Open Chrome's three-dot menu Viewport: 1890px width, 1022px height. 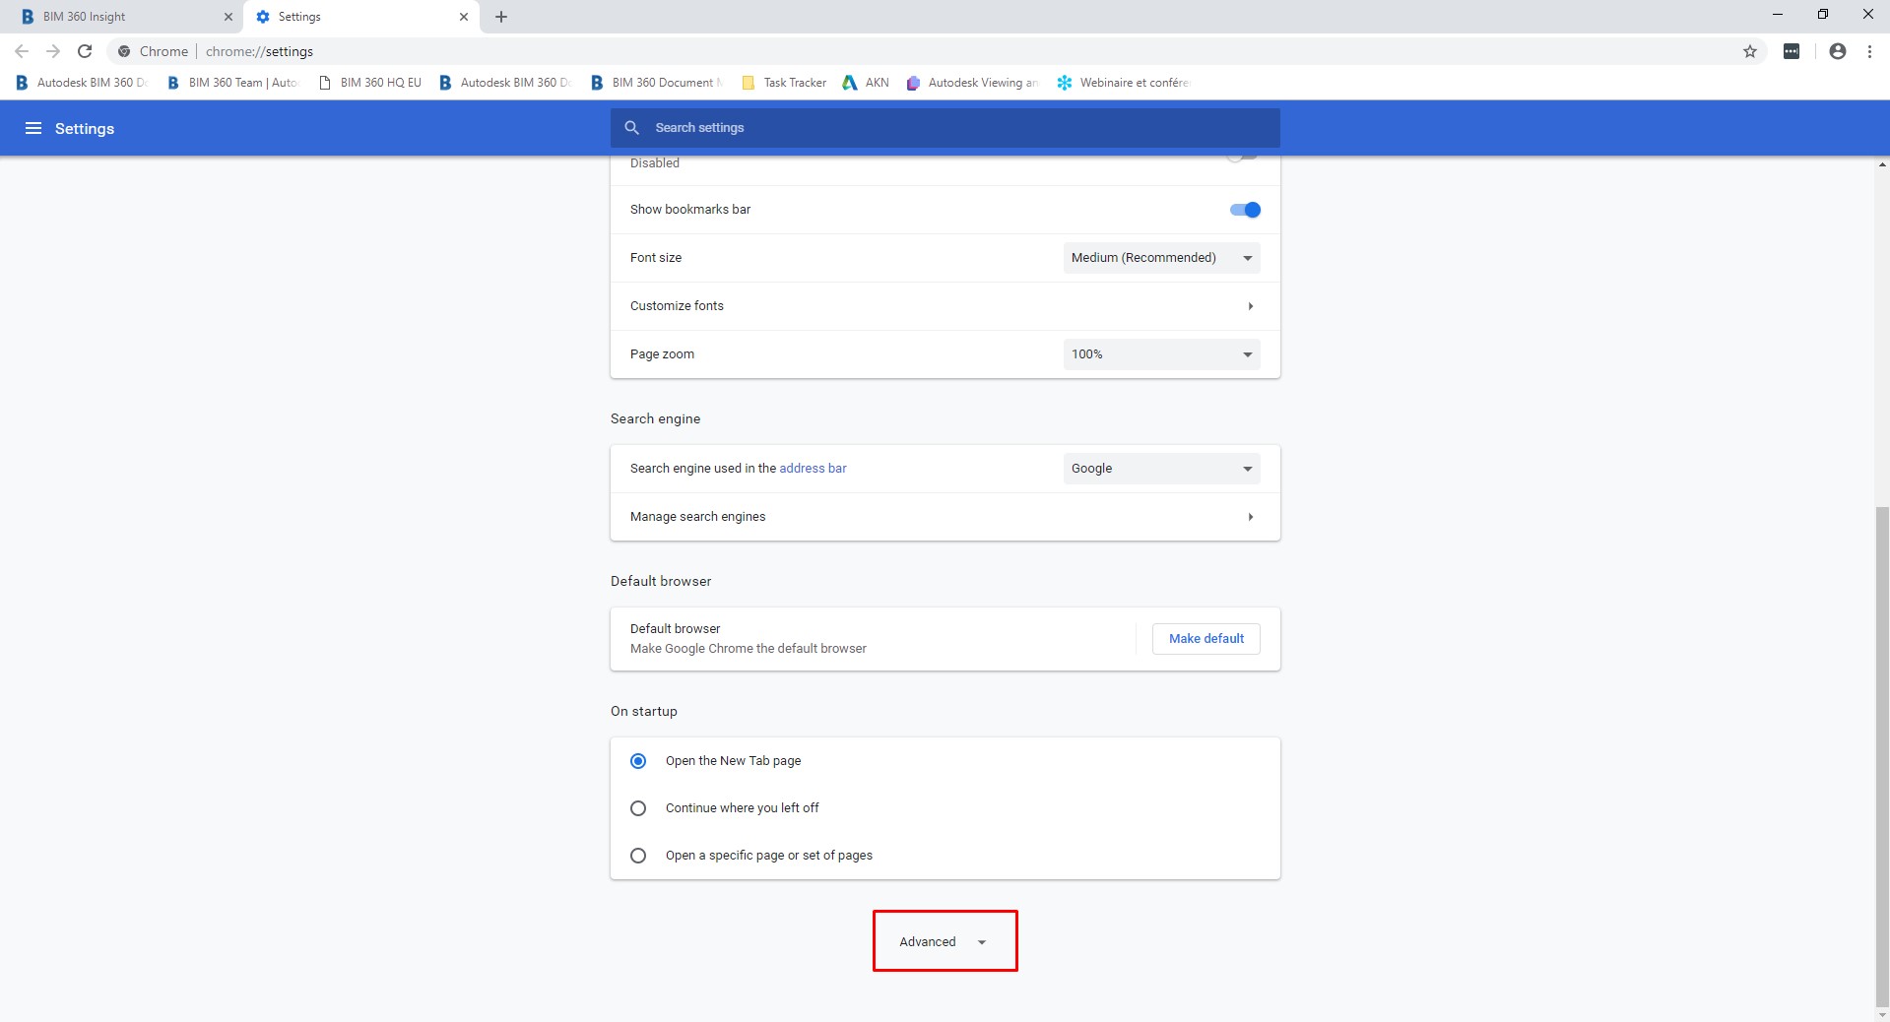click(x=1869, y=51)
